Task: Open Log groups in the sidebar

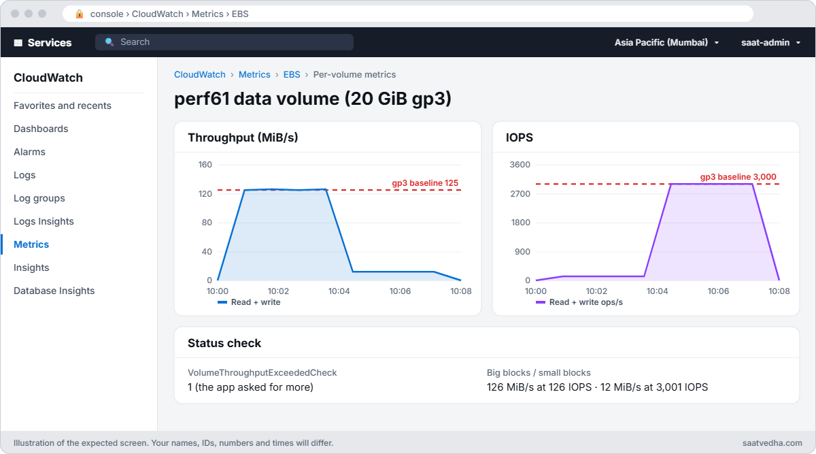Action: (x=39, y=198)
